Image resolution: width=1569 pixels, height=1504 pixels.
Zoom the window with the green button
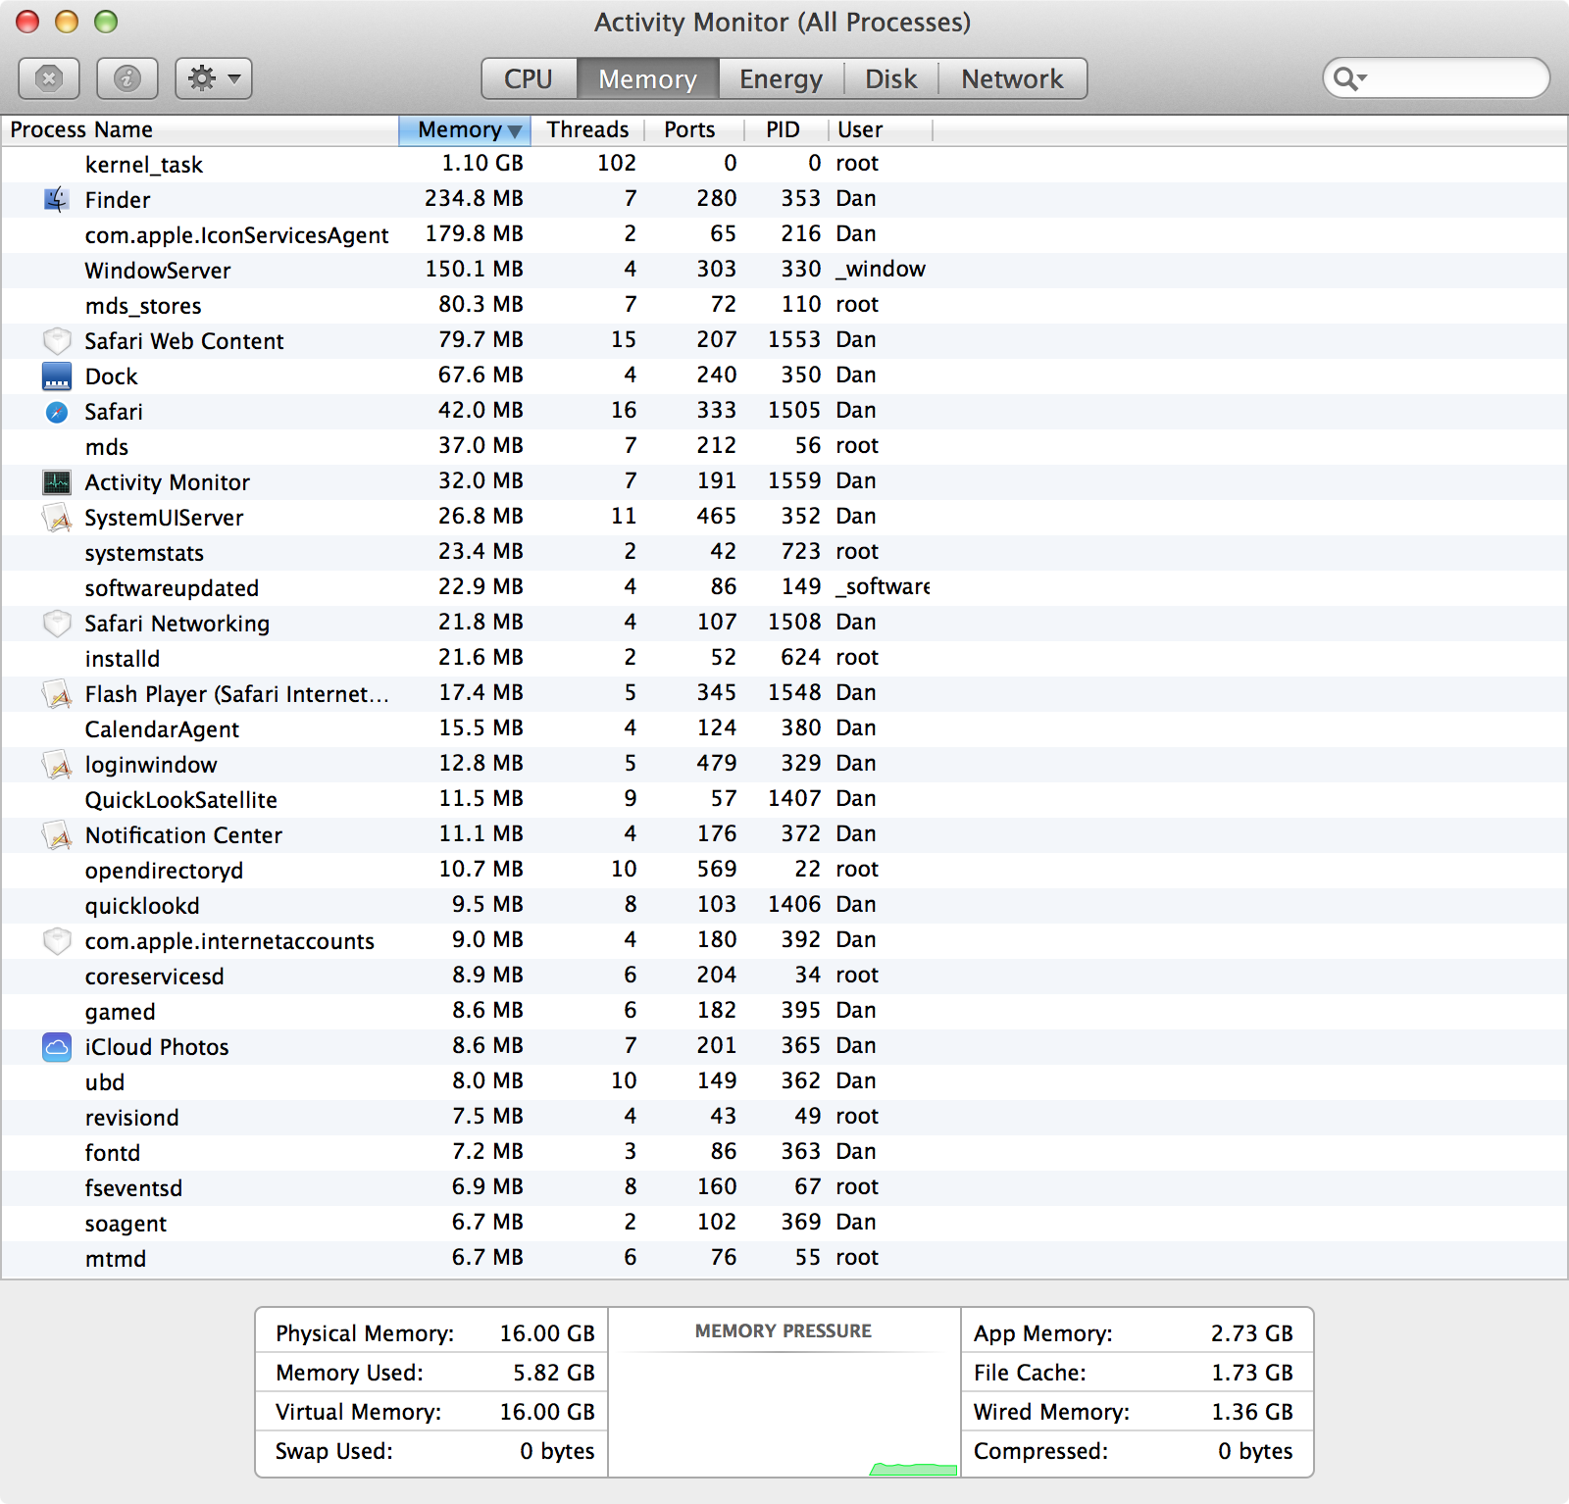106,22
